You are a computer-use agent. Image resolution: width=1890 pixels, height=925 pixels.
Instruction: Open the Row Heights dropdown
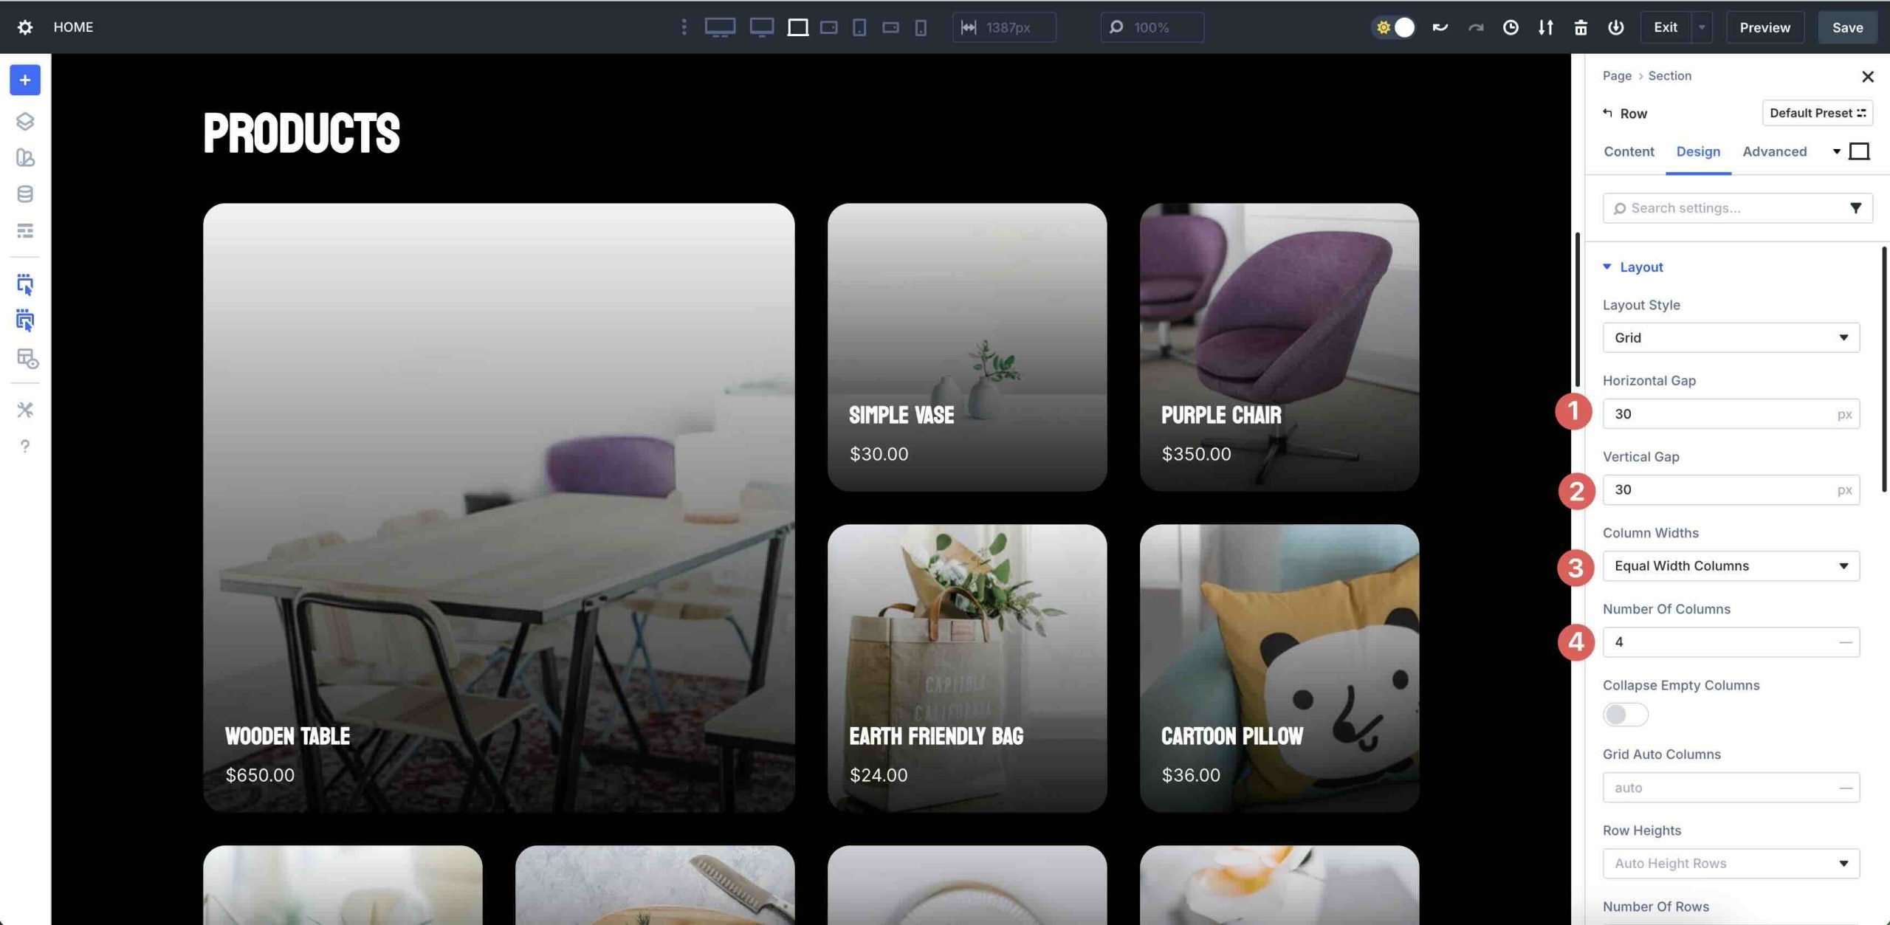coord(1731,863)
